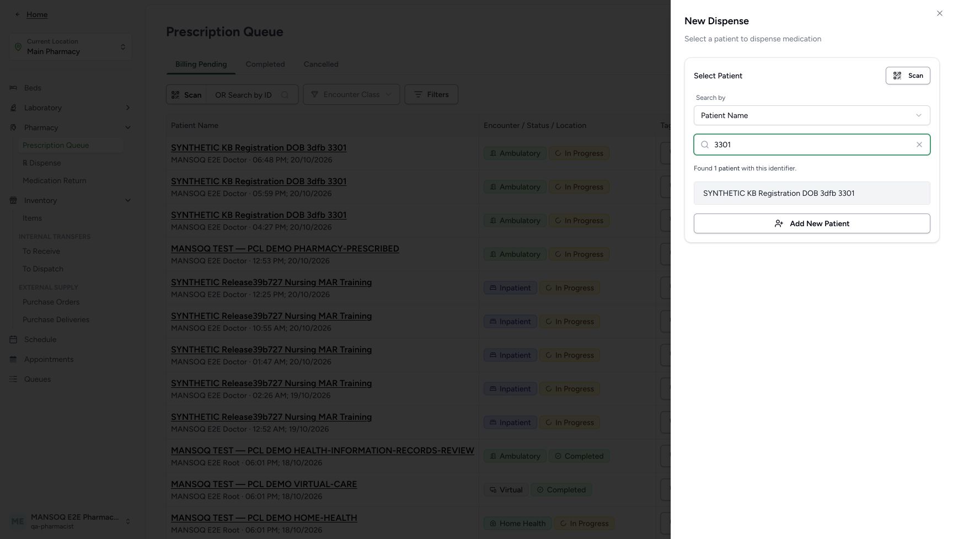Open Purchase Orders
This screenshot has height=539, width=953.
pos(51,302)
